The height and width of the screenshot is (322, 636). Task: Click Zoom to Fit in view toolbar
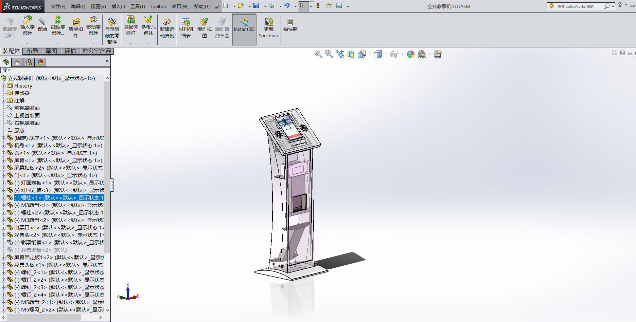point(318,54)
